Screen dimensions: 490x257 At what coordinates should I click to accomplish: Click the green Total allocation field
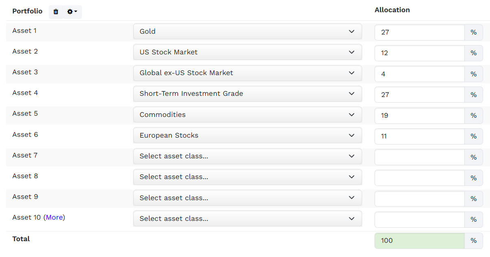tap(420, 241)
